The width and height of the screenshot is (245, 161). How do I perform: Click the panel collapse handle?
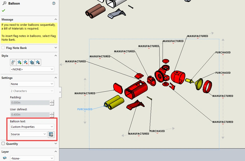[x=60, y=92]
